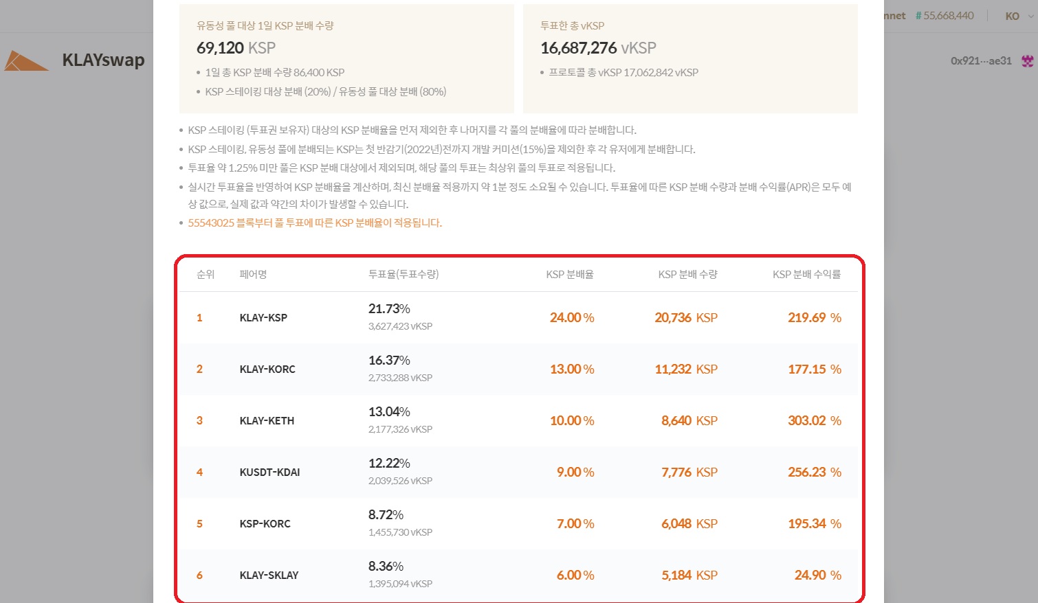The width and height of the screenshot is (1038, 603).
Task: Click the 11,232 KSP distribution amount
Action: [686, 369]
